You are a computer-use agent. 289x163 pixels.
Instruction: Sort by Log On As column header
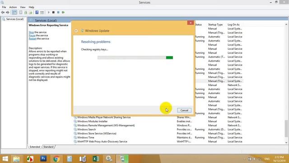coord(233,24)
